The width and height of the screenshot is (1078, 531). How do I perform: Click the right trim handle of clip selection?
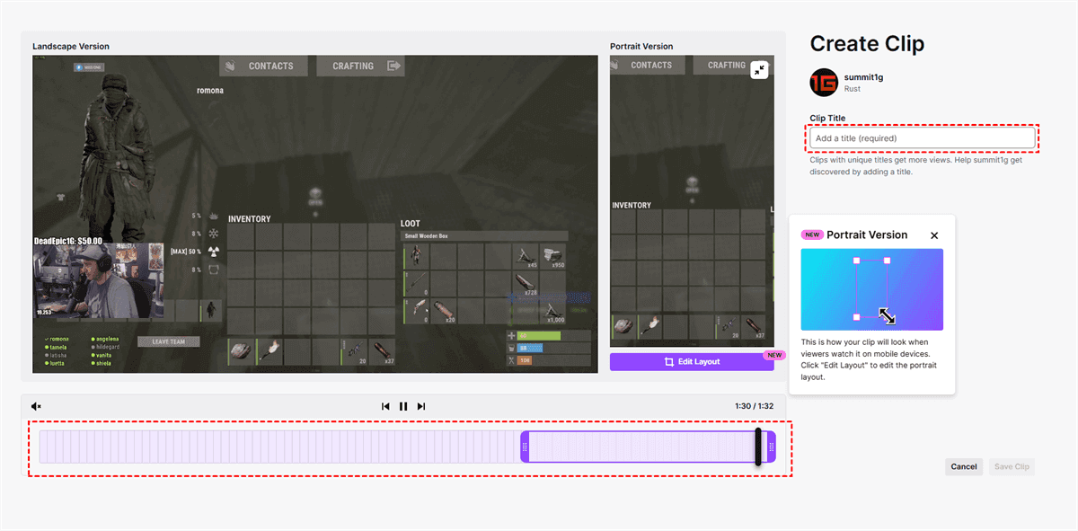click(x=771, y=447)
